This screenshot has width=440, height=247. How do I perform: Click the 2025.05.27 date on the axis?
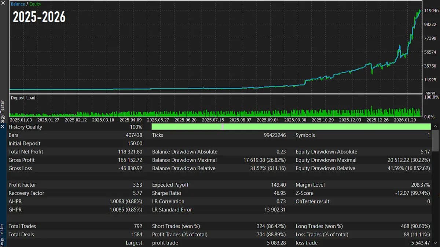point(159,120)
